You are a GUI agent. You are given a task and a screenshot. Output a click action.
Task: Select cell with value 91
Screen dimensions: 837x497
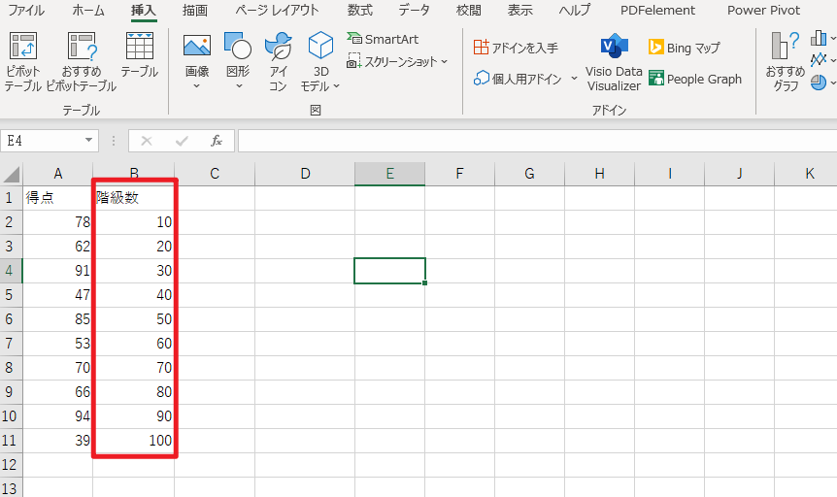(x=57, y=271)
